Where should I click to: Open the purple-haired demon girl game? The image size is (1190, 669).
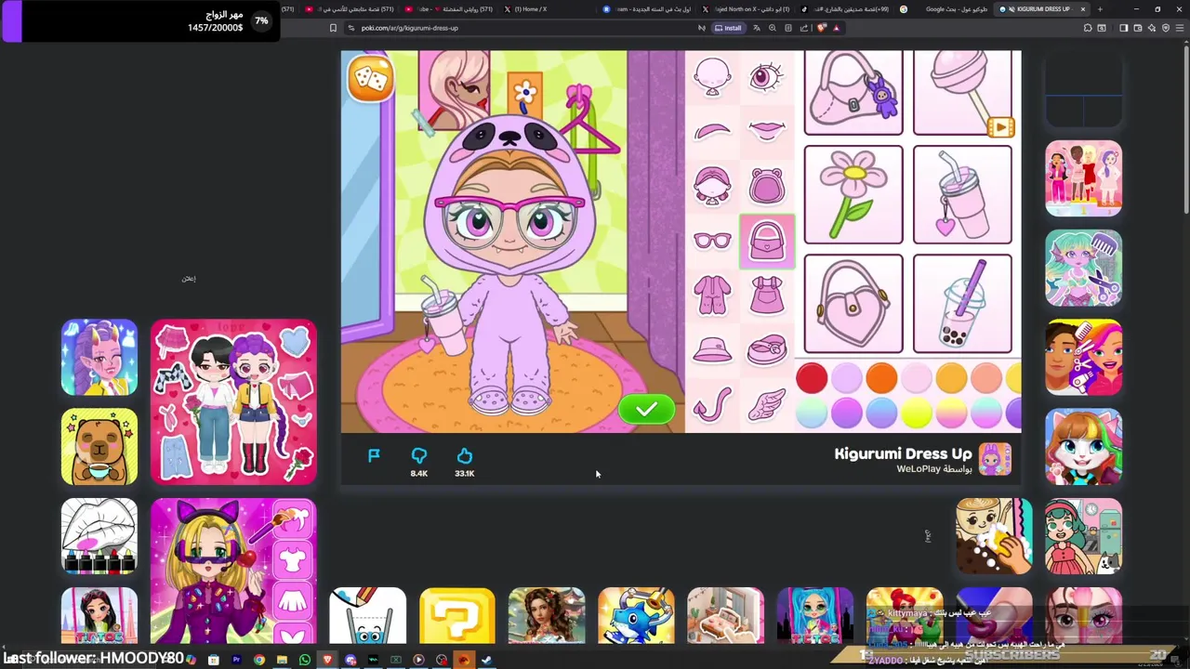99,358
